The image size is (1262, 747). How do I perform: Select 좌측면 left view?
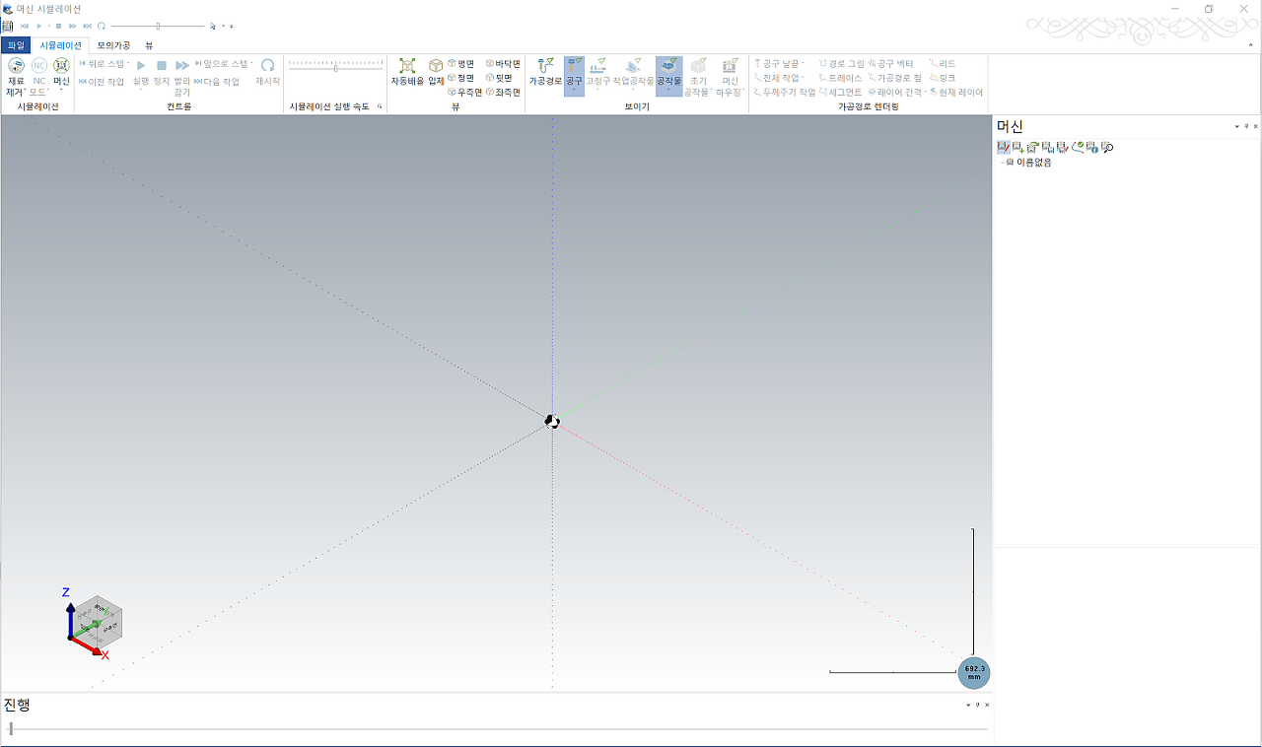point(503,92)
